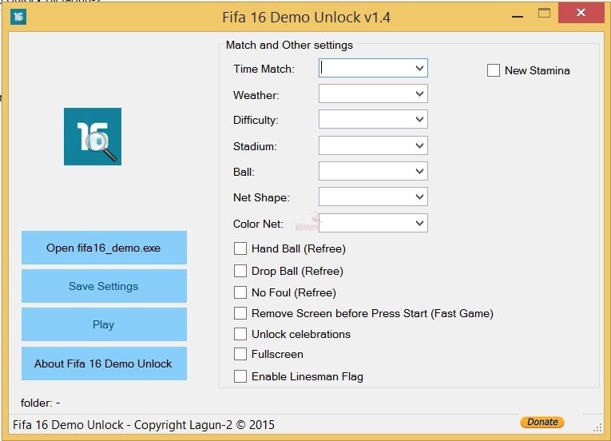
Task: Click the window resize grip corner
Action: (597, 427)
